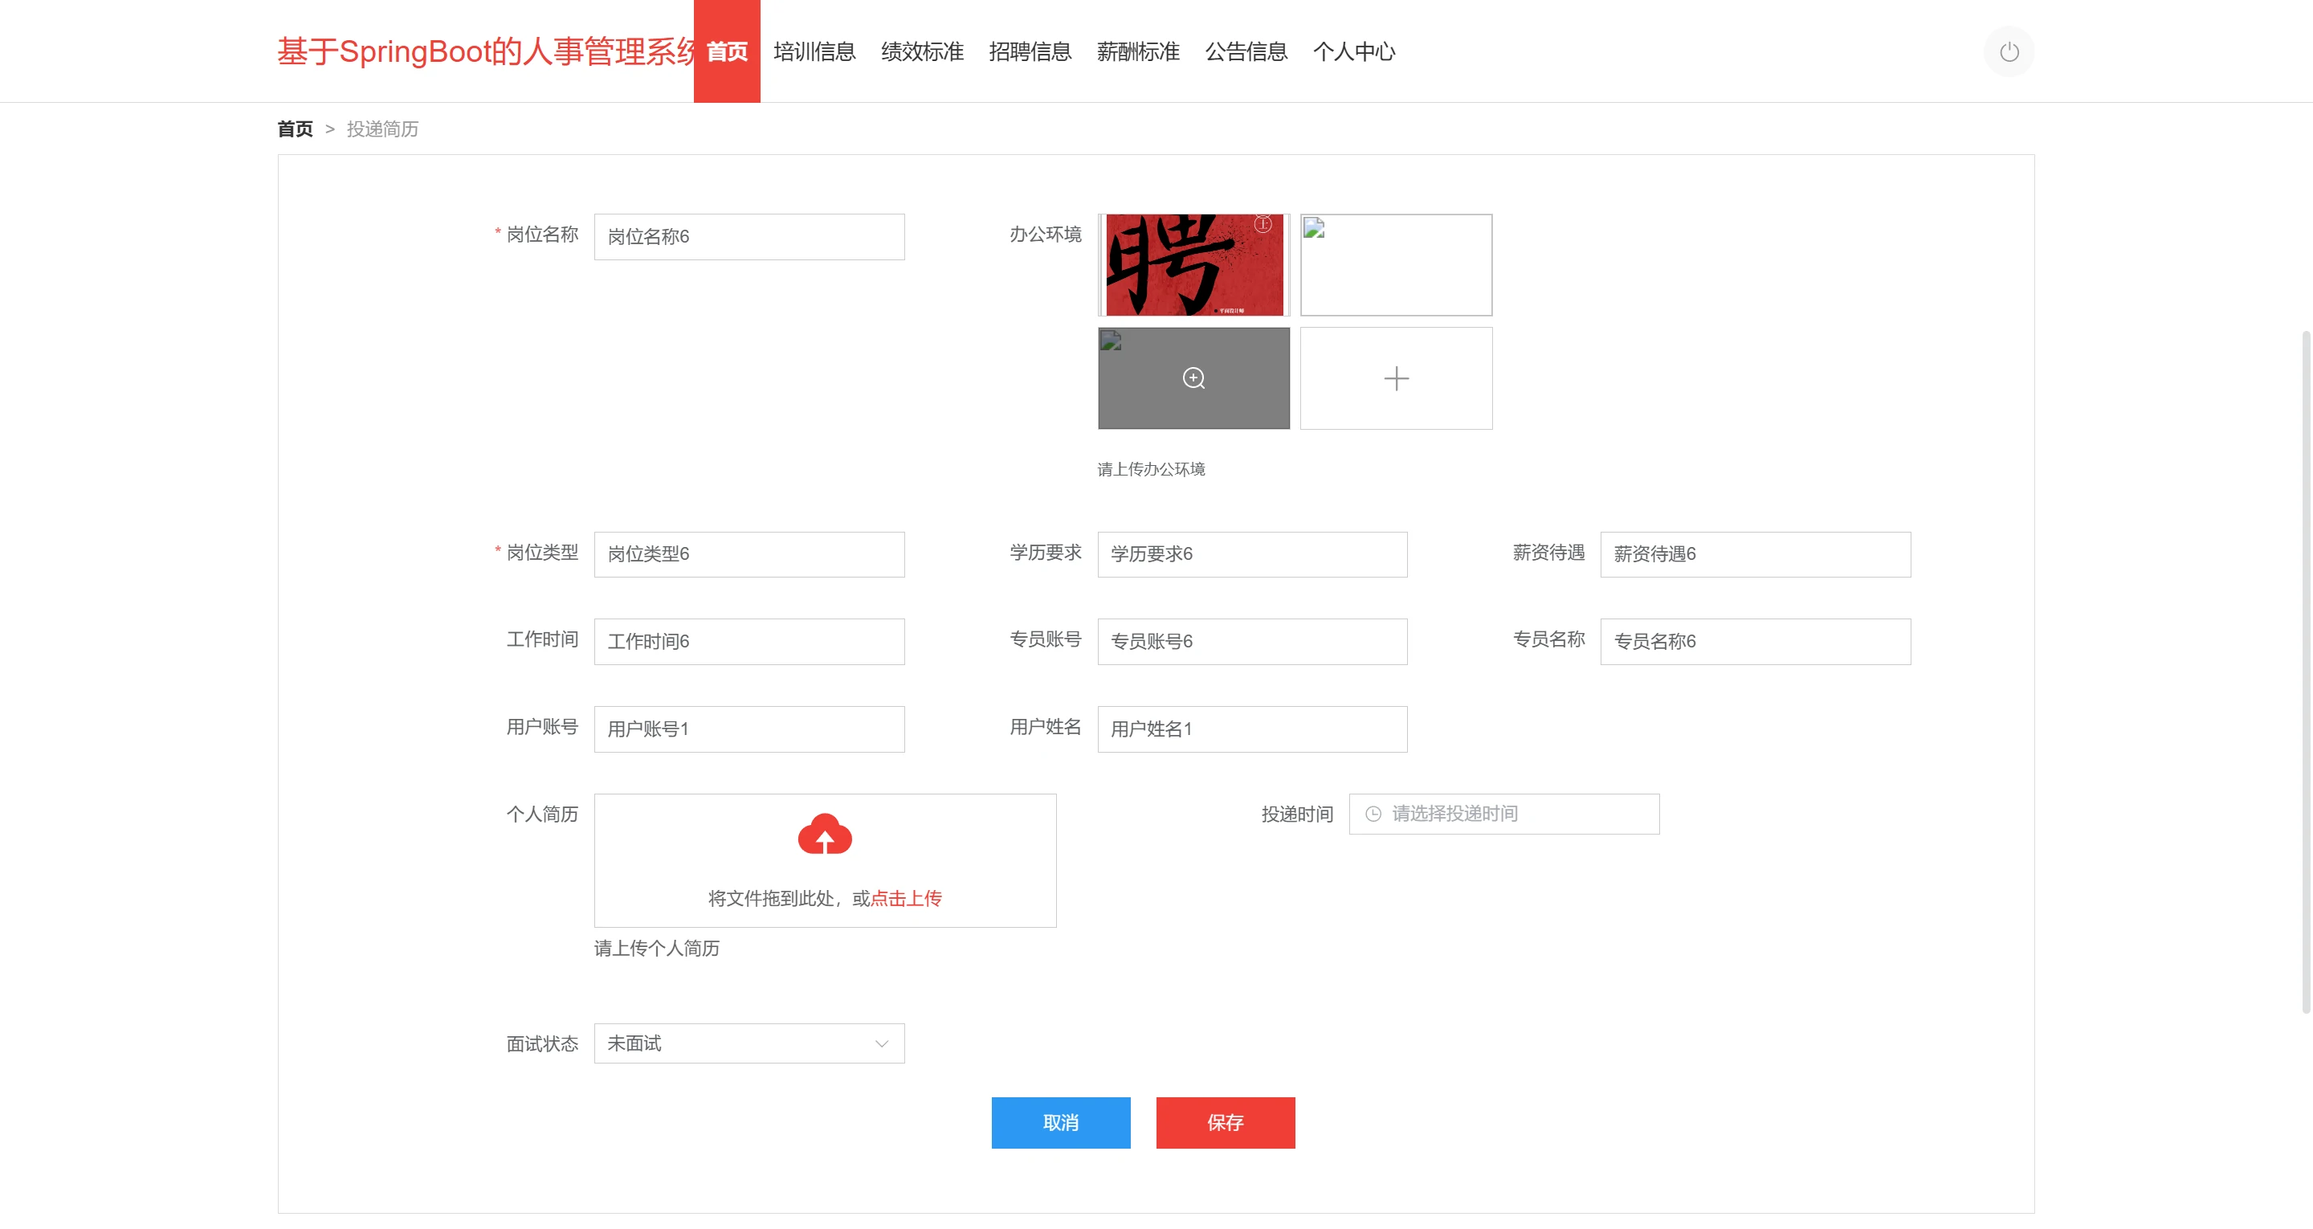The height and width of the screenshot is (1229, 2313).
Task: Select the 首页 navigation tab
Action: pyautogui.click(x=726, y=52)
